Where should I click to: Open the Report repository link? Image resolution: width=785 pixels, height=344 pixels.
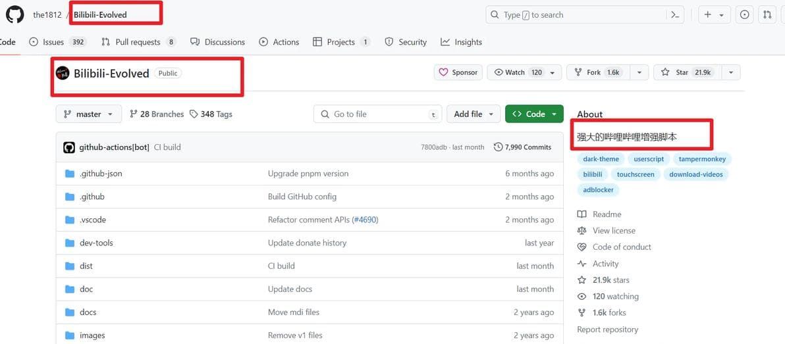[x=607, y=330]
